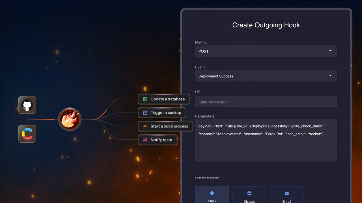Image resolution: width=362 pixels, height=203 pixels.
Task: Click the central flame node icon
Action: click(x=70, y=119)
